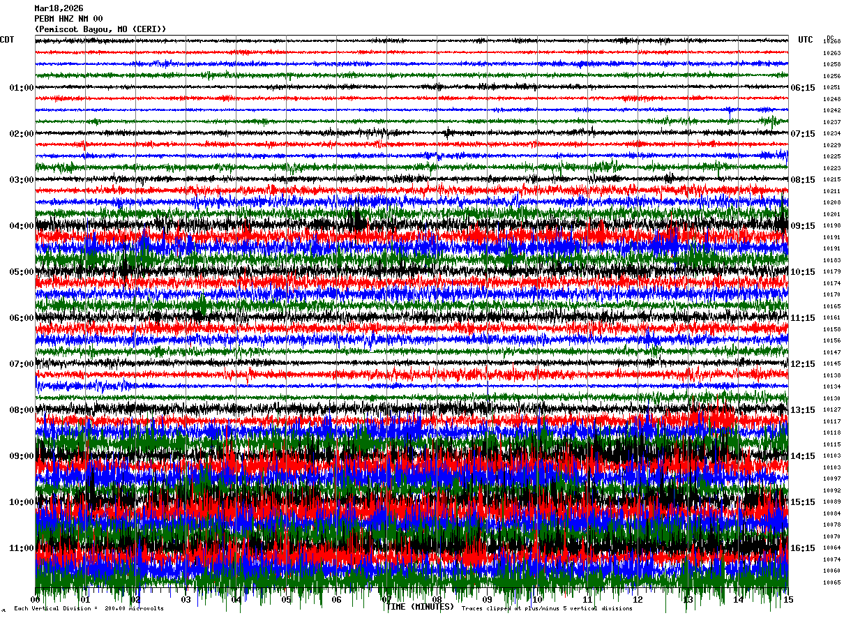Image resolution: width=844 pixels, height=618 pixels.
Task: Click the 10:15 UTC time label
Action: (803, 272)
